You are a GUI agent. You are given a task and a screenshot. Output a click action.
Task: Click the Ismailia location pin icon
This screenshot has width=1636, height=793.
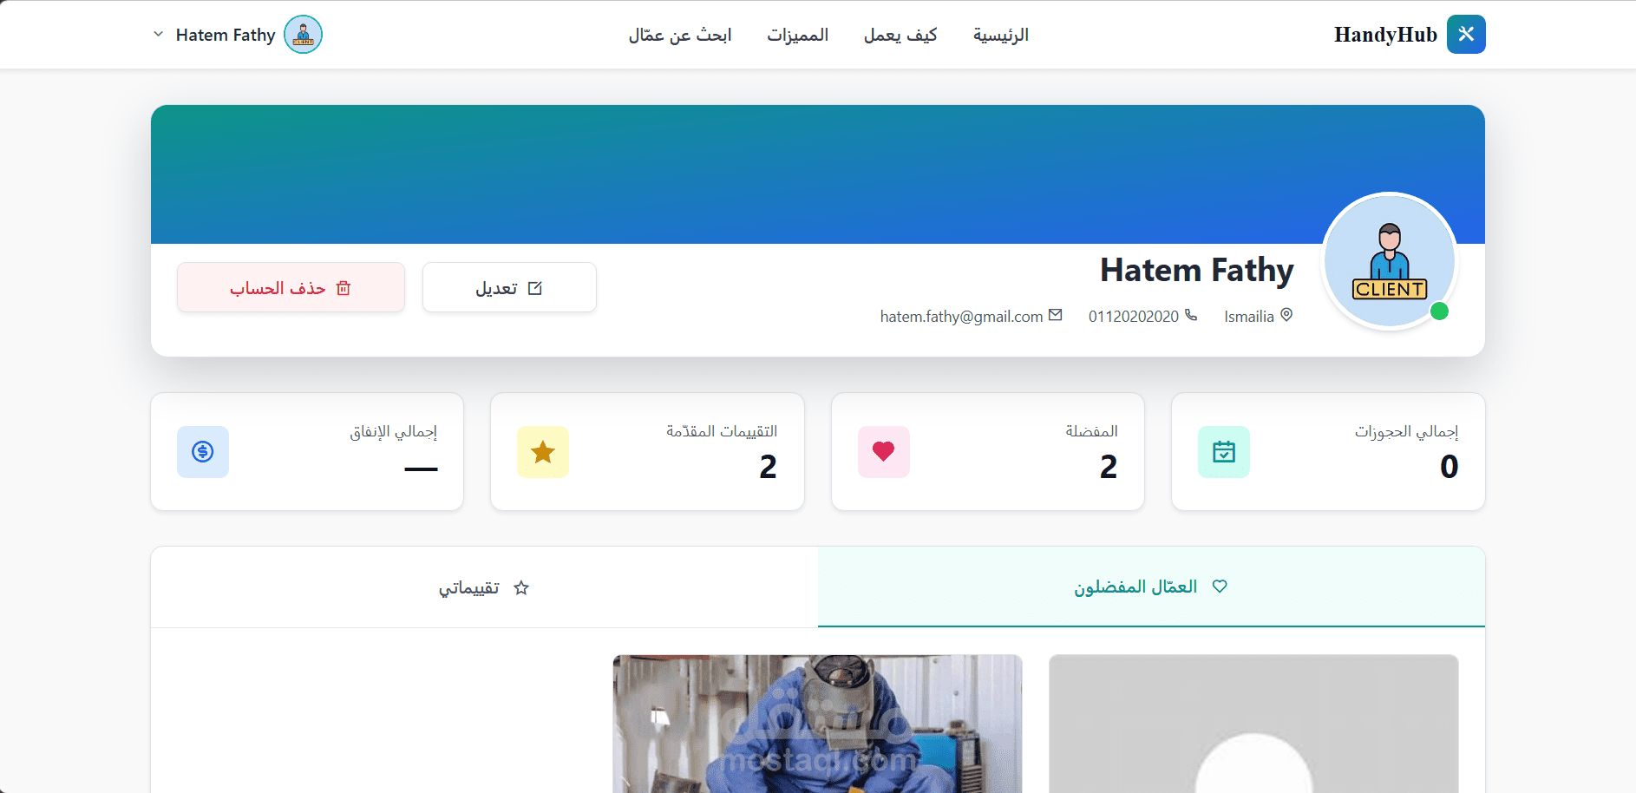[x=1286, y=315]
